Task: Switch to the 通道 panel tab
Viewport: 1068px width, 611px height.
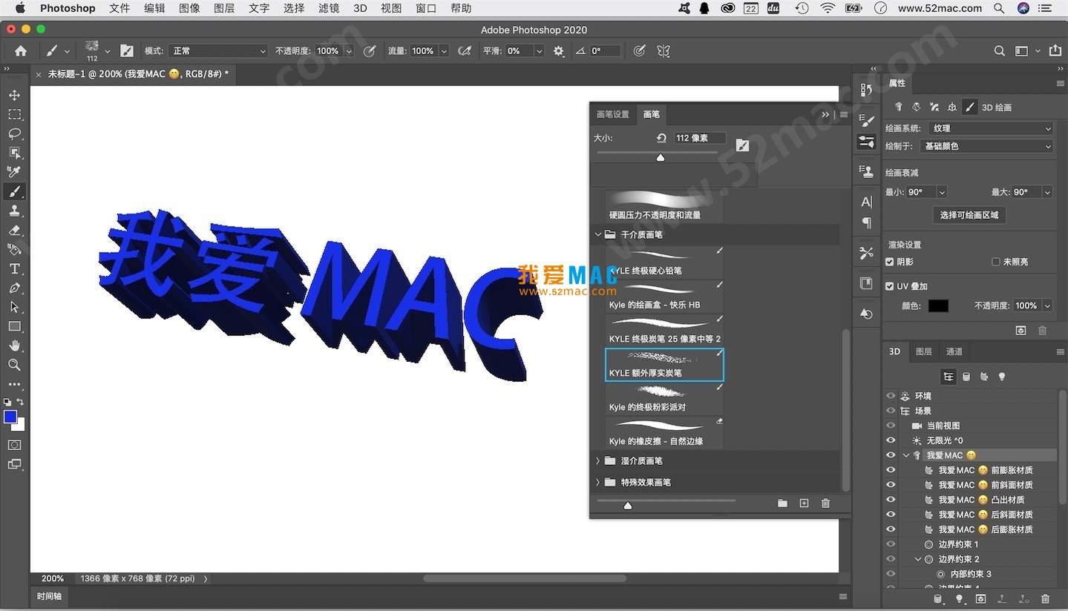Action: tap(954, 351)
